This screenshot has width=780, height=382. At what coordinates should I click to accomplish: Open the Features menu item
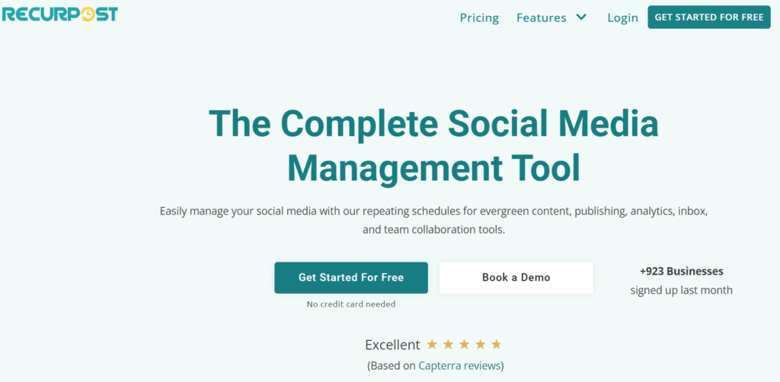pos(541,18)
